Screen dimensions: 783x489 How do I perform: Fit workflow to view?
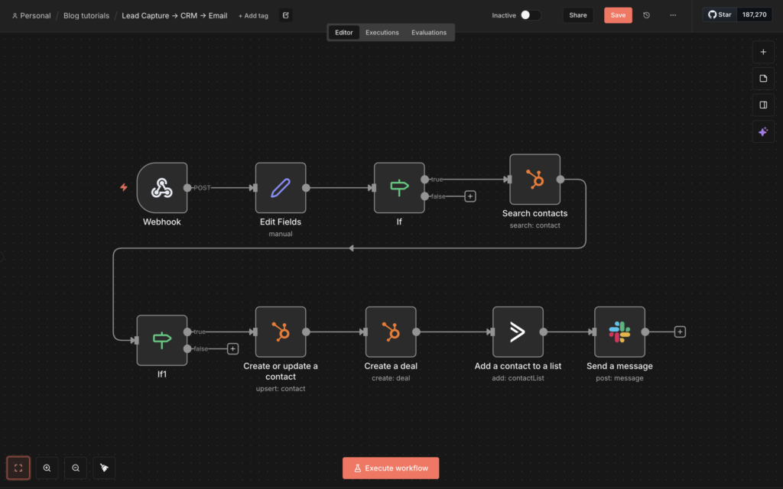point(18,468)
